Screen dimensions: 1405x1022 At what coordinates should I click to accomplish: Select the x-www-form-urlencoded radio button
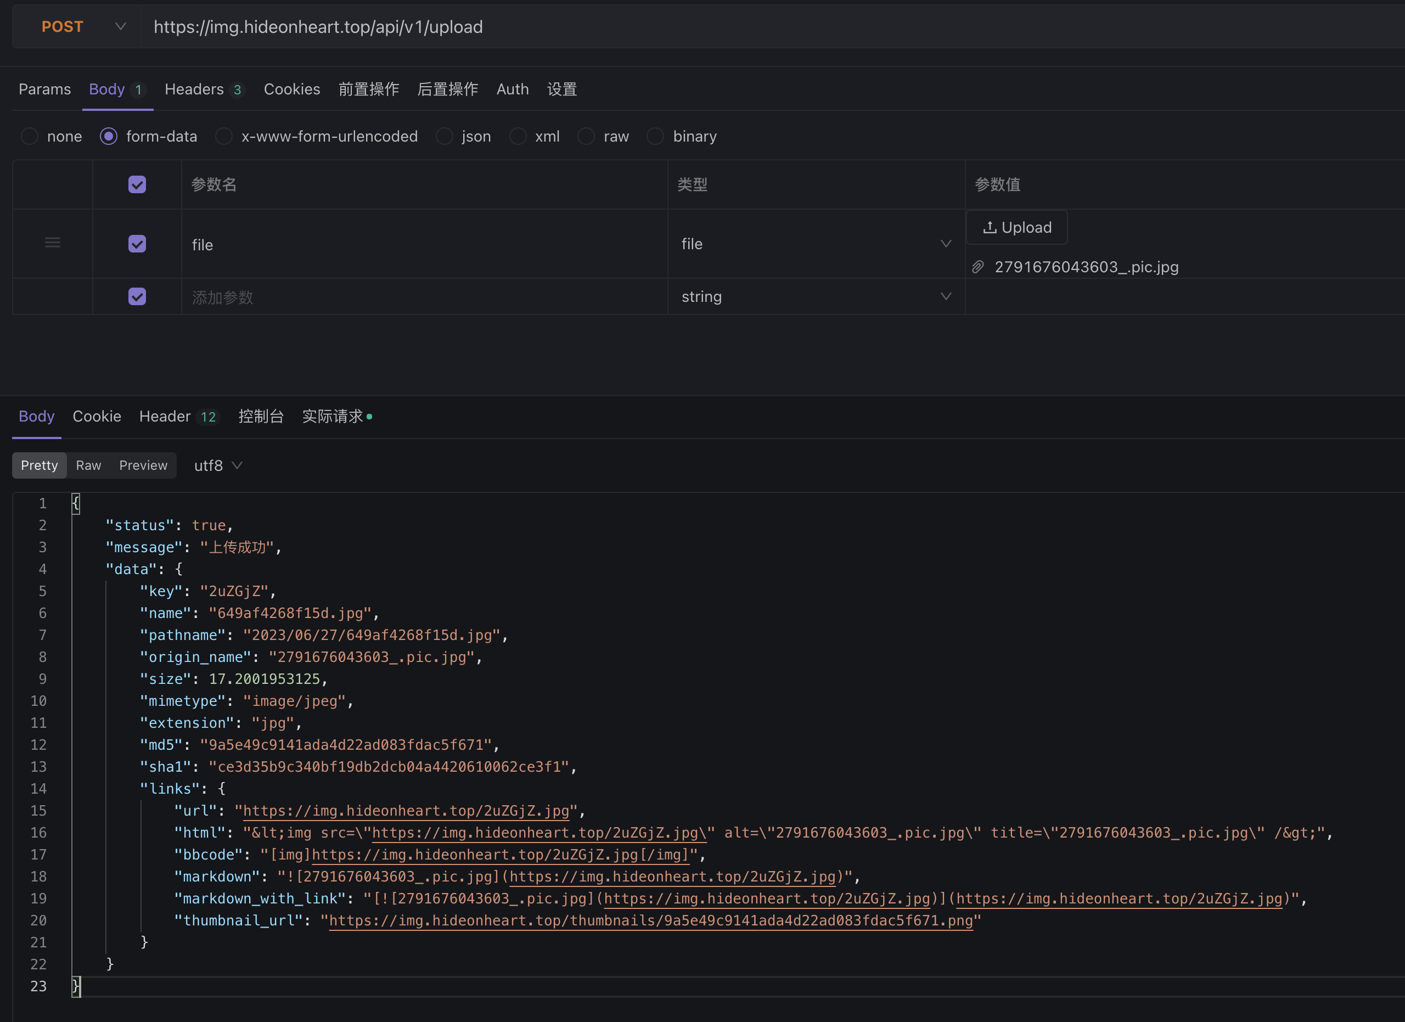(223, 136)
